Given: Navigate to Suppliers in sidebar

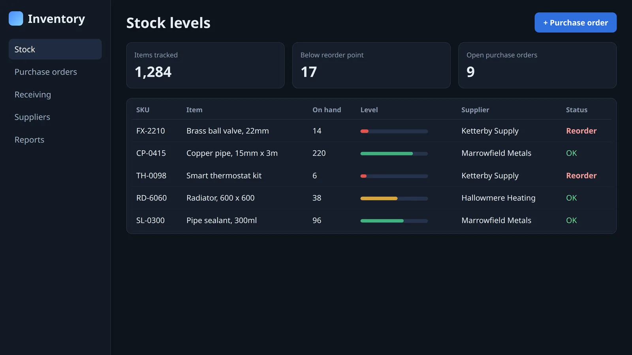Looking at the screenshot, I should [x=55, y=117].
